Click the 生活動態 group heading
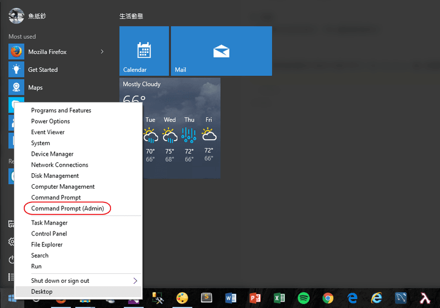The width and height of the screenshot is (440, 308). coord(131,16)
